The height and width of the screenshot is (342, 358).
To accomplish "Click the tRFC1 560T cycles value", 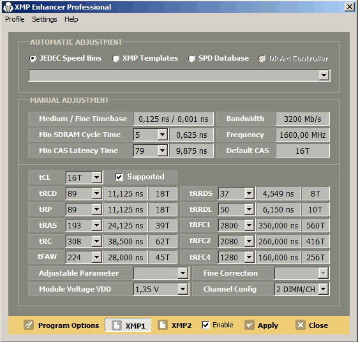I will coord(315,226).
